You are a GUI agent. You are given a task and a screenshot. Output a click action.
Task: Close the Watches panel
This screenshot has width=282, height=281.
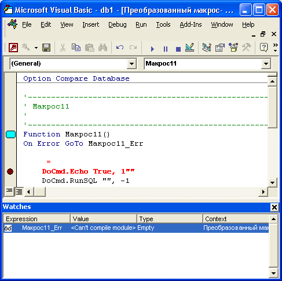274,207
